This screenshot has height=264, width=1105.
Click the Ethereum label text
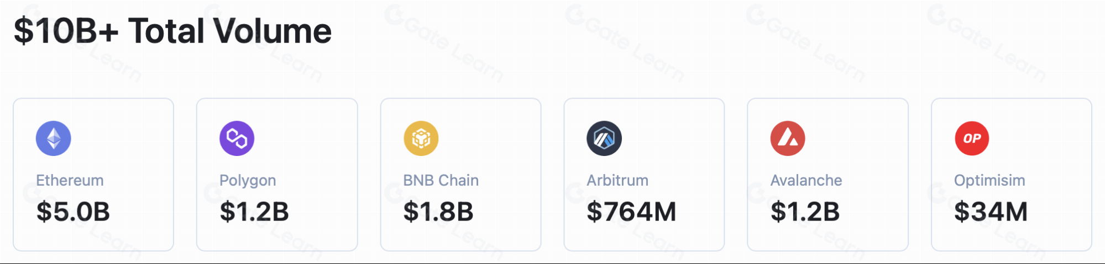pyautogui.click(x=70, y=180)
